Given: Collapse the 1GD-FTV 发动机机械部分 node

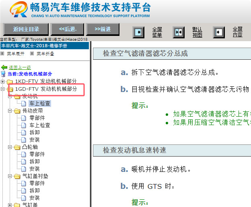Looking at the screenshot, I should (x=3, y=89).
